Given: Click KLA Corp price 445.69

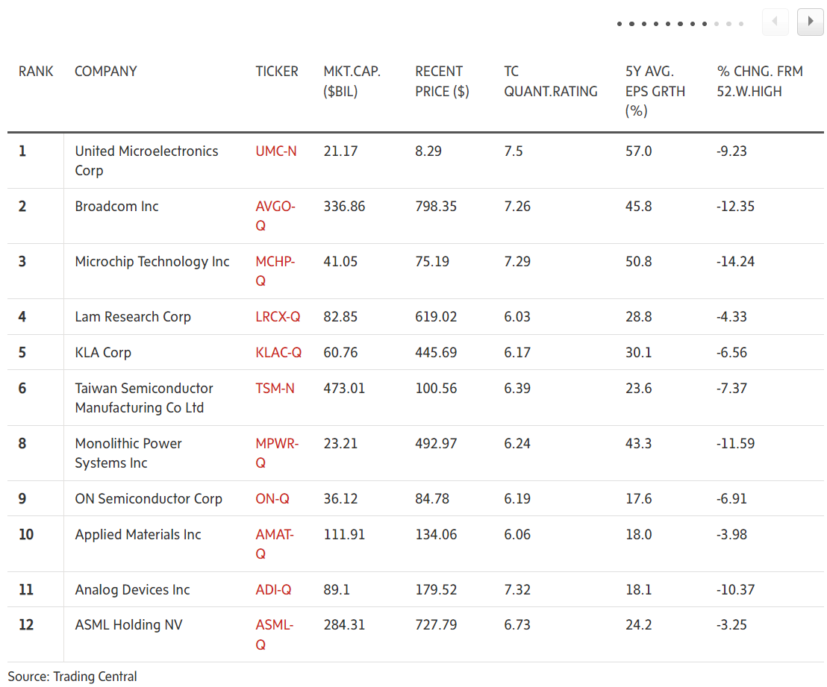Looking at the screenshot, I should click(436, 353).
